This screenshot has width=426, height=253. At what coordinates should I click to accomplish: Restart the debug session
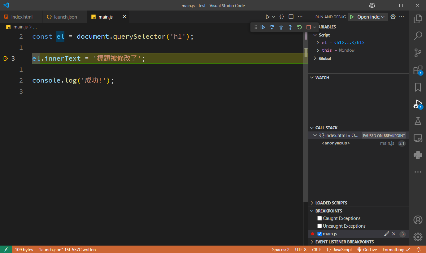[299, 27]
